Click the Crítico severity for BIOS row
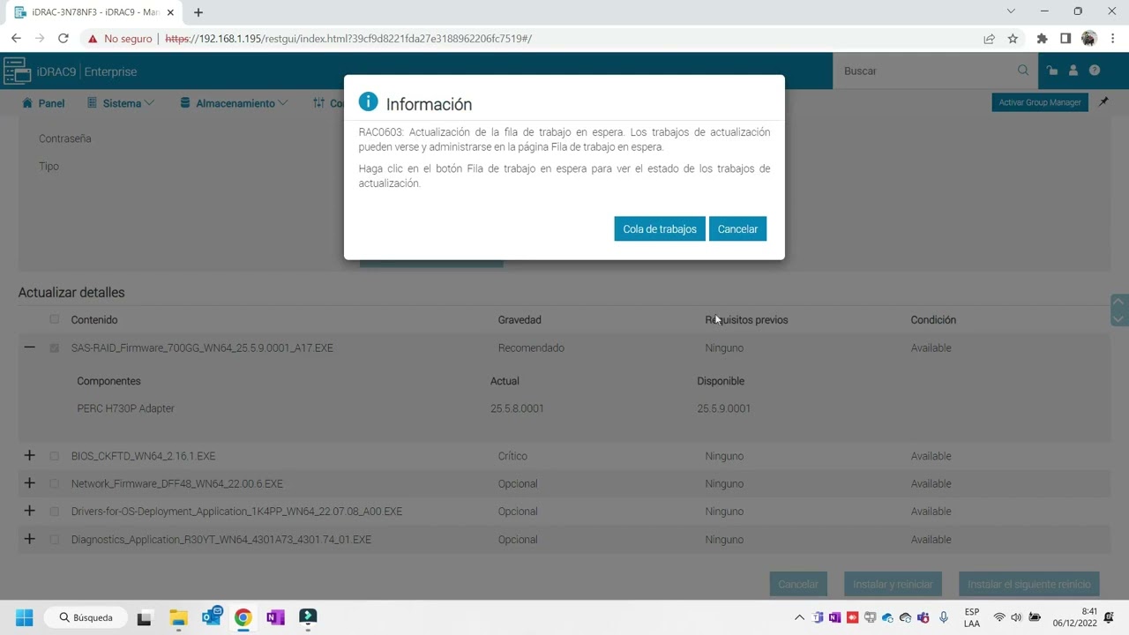The width and height of the screenshot is (1129, 635). coord(512,456)
